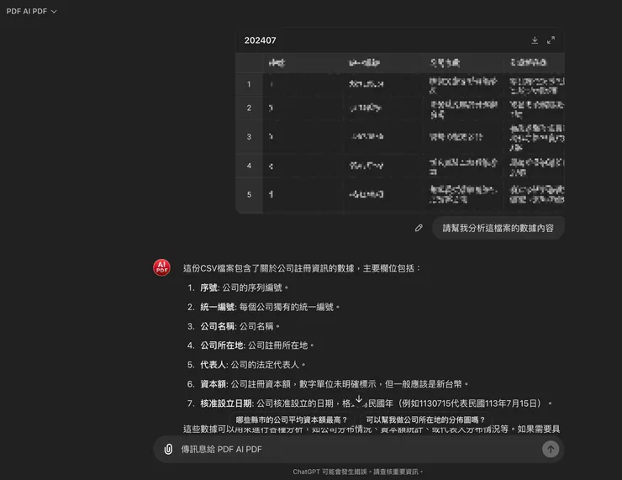
Task: Click the intro sentence 這份CSV檔案包含了
Action: pos(302,268)
